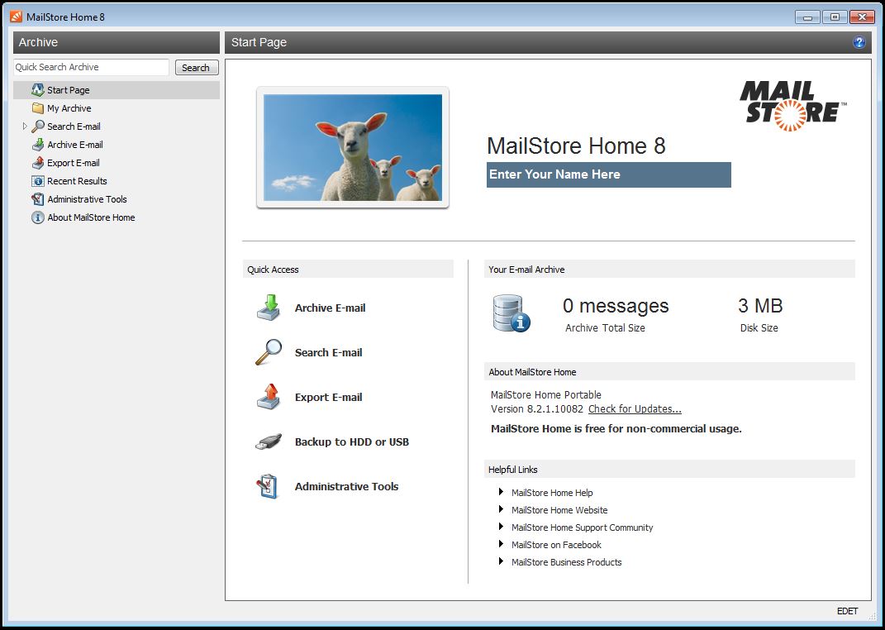885x630 pixels.
Task: Expand the MailStore Home Help link arrow
Action: click(501, 492)
